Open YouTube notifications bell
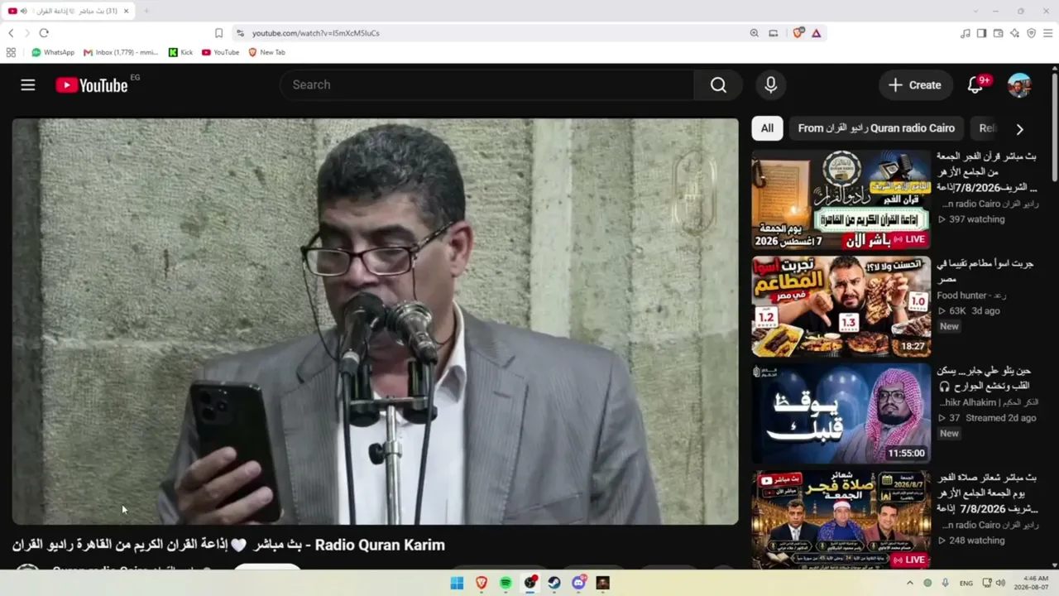This screenshot has width=1059, height=596. tap(975, 85)
